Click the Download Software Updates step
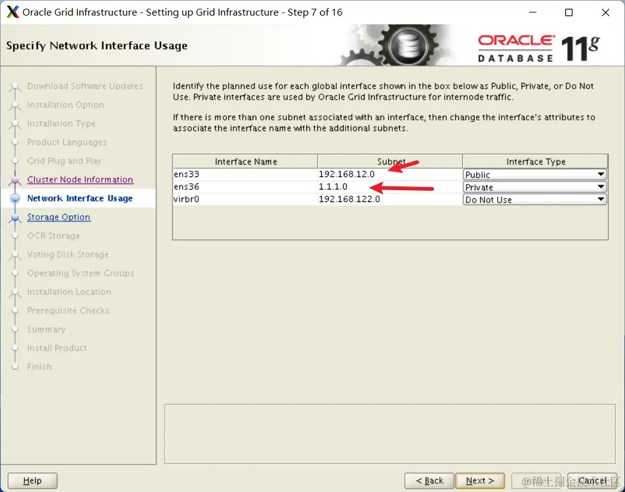The height and width of the screenshot is (492, 625). [x=85, y=86]
